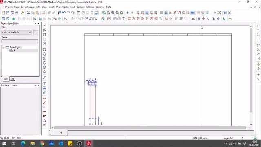Click the 'Logic 1:1' status text
Image resolution: width=261 pixels, height=147 pixels.
pos(228,138)
